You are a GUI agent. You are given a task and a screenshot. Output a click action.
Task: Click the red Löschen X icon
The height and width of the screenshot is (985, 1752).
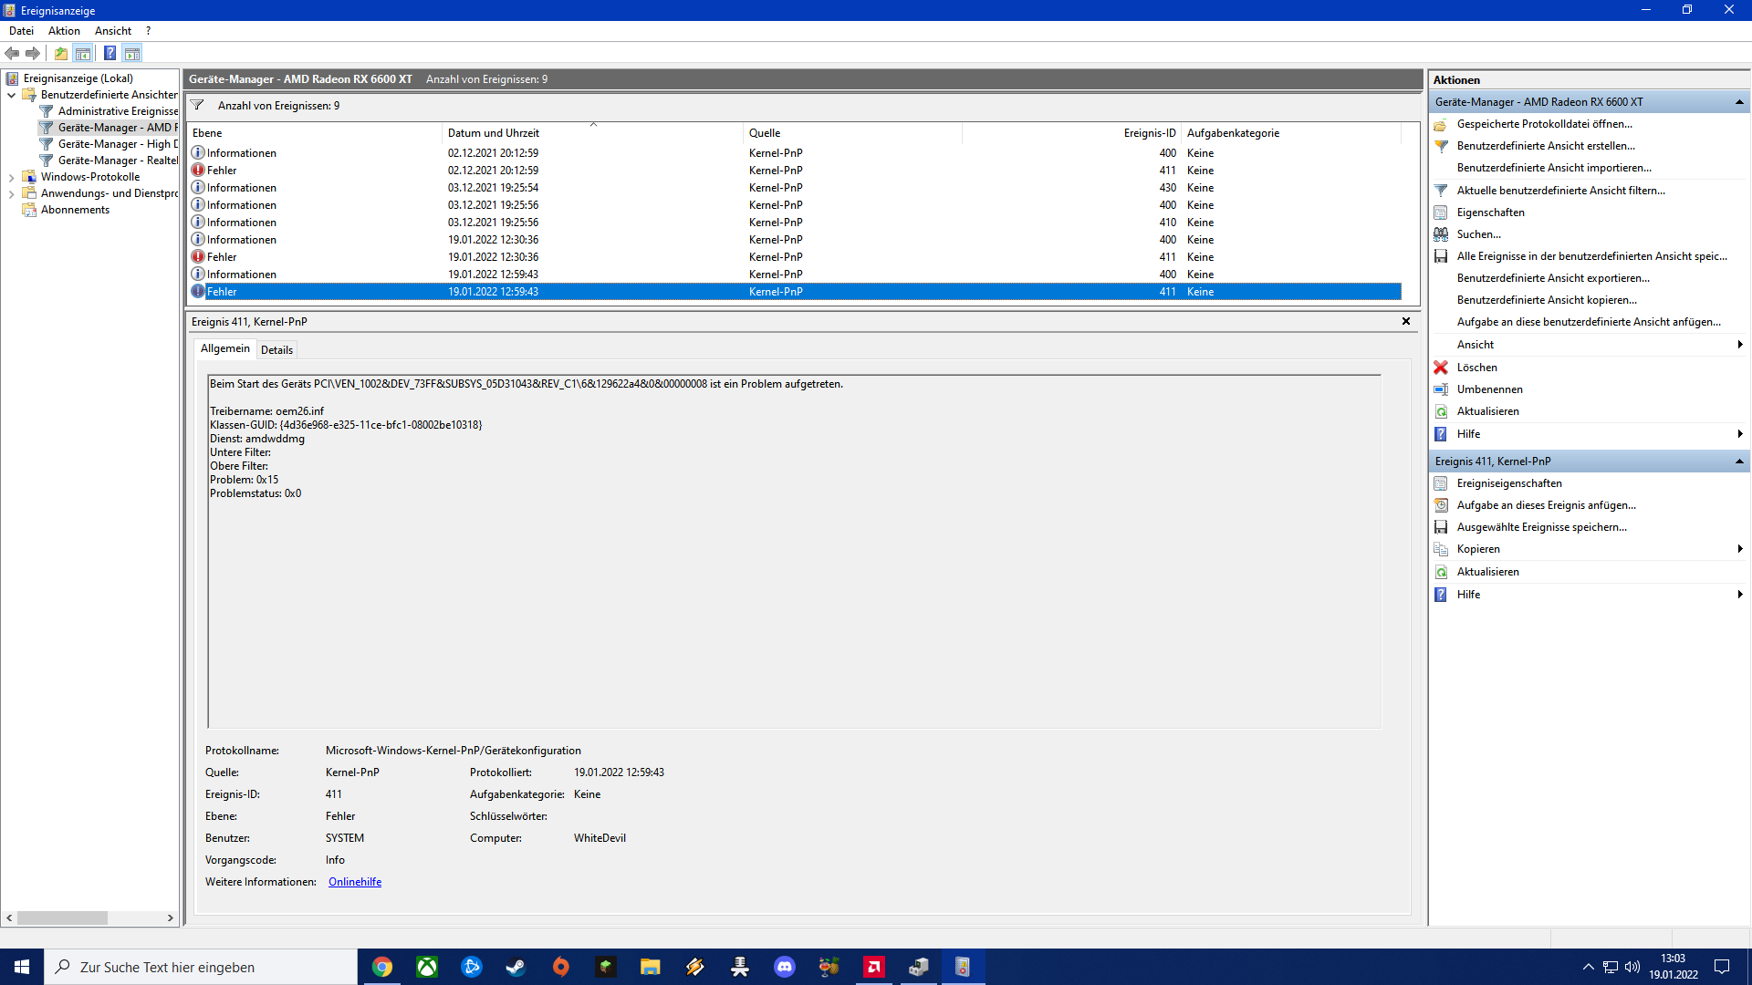1441,368
